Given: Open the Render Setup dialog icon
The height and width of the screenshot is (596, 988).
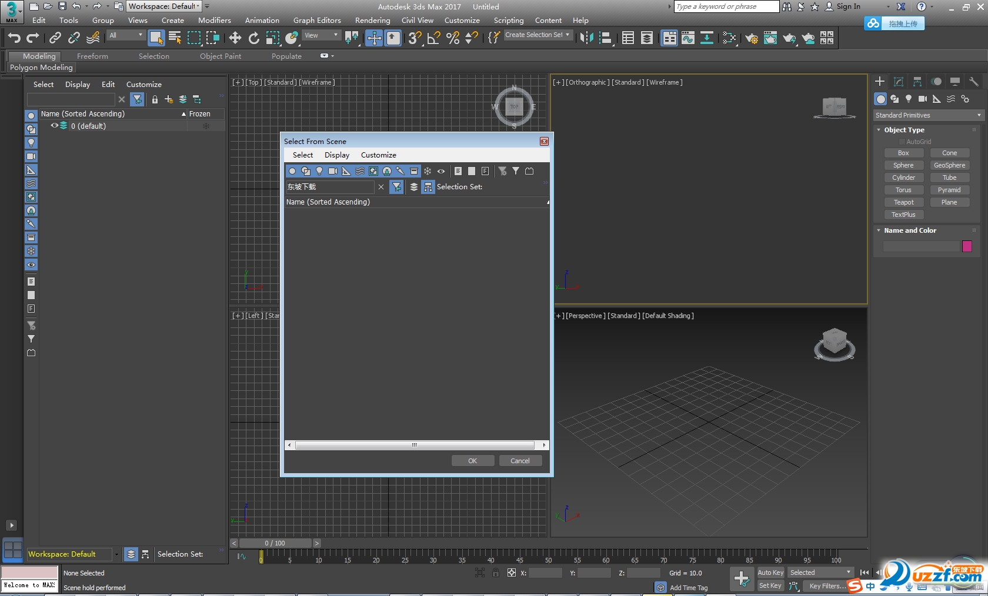Looking at the screenshot, I should (x=753, y=38).
